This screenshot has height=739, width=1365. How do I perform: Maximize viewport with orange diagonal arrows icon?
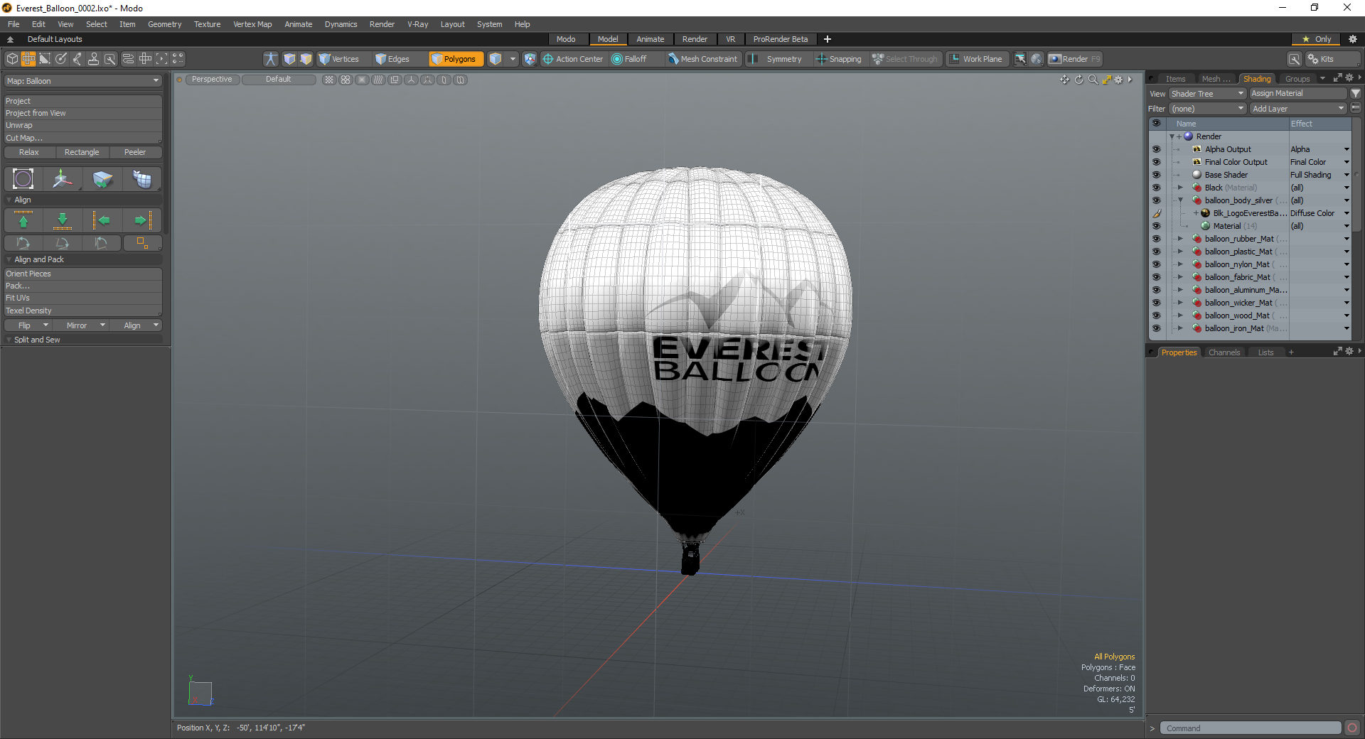pyautogui.click(x=1106, y=80)
